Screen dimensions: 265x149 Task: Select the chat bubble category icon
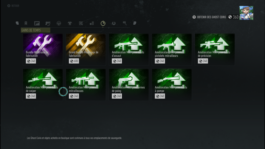click(x=124, y=23)
